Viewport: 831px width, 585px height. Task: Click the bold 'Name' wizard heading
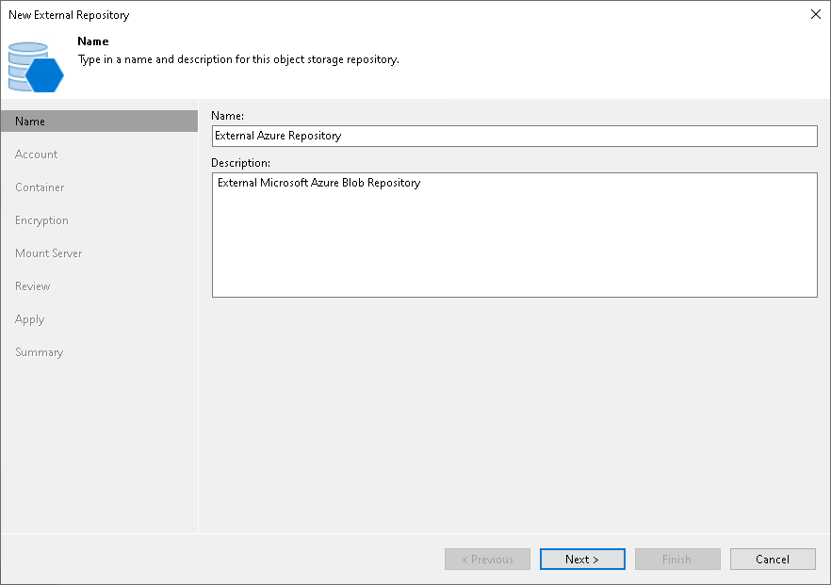pyautogui.click(x=93, y=41)
